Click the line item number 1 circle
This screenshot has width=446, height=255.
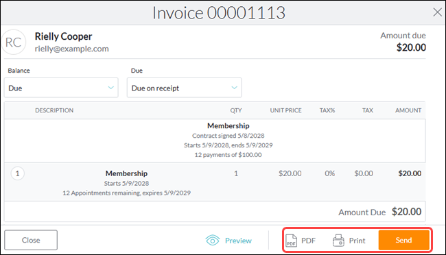tap(18, 173)
